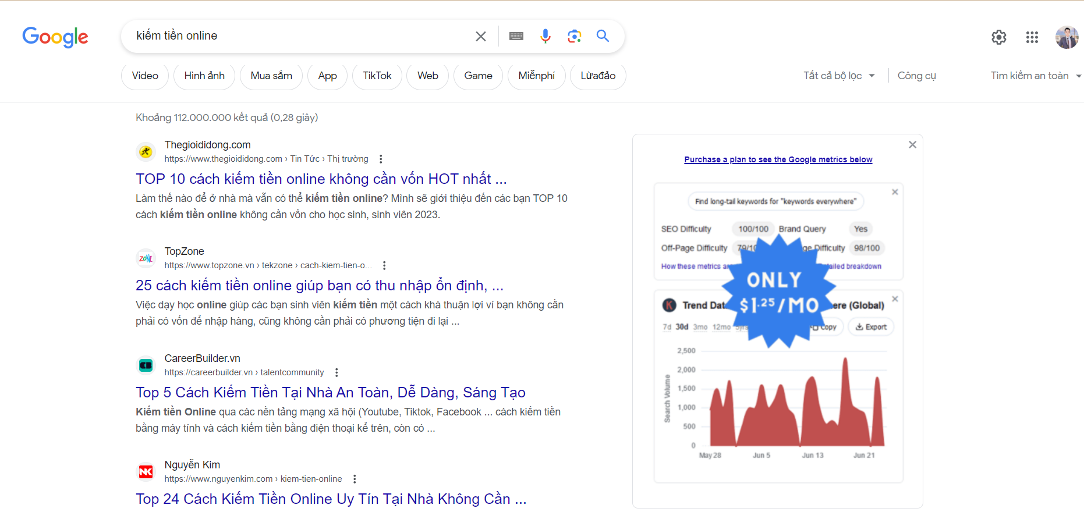Open the Tìm kiếm an toàn dropdown

click(1036, 76)
